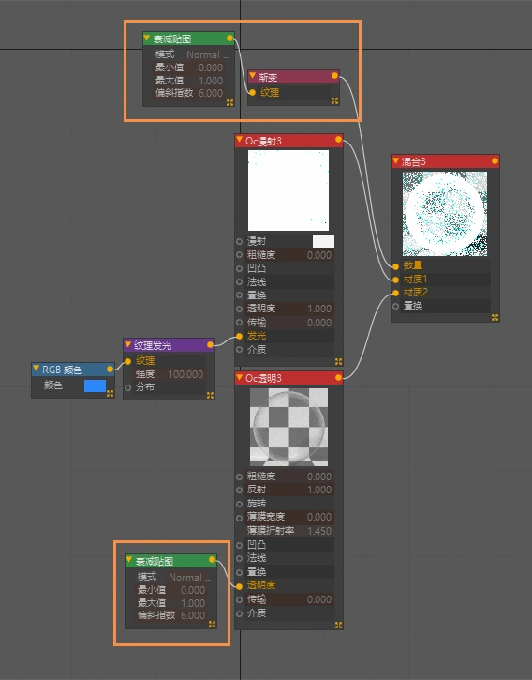Click the resize corner icon of Oc透明3

(x=338, y=625)
